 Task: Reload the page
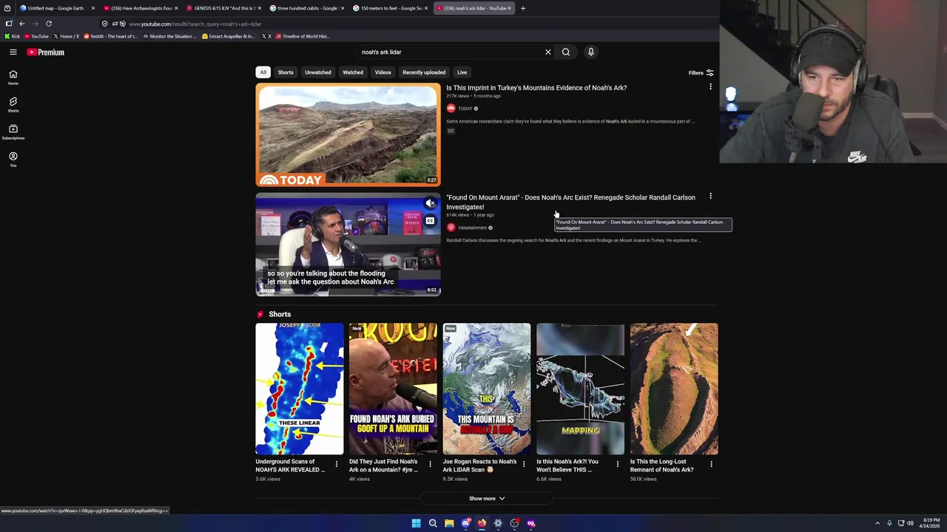[49, 24]
